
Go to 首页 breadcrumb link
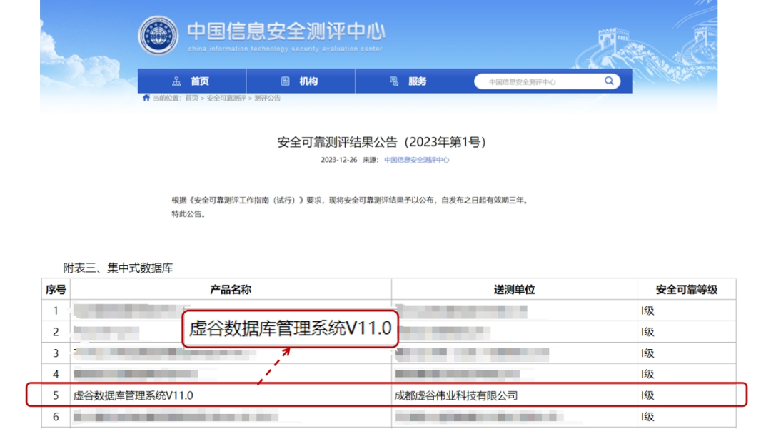pyautogui.click(x=192, y=99)
